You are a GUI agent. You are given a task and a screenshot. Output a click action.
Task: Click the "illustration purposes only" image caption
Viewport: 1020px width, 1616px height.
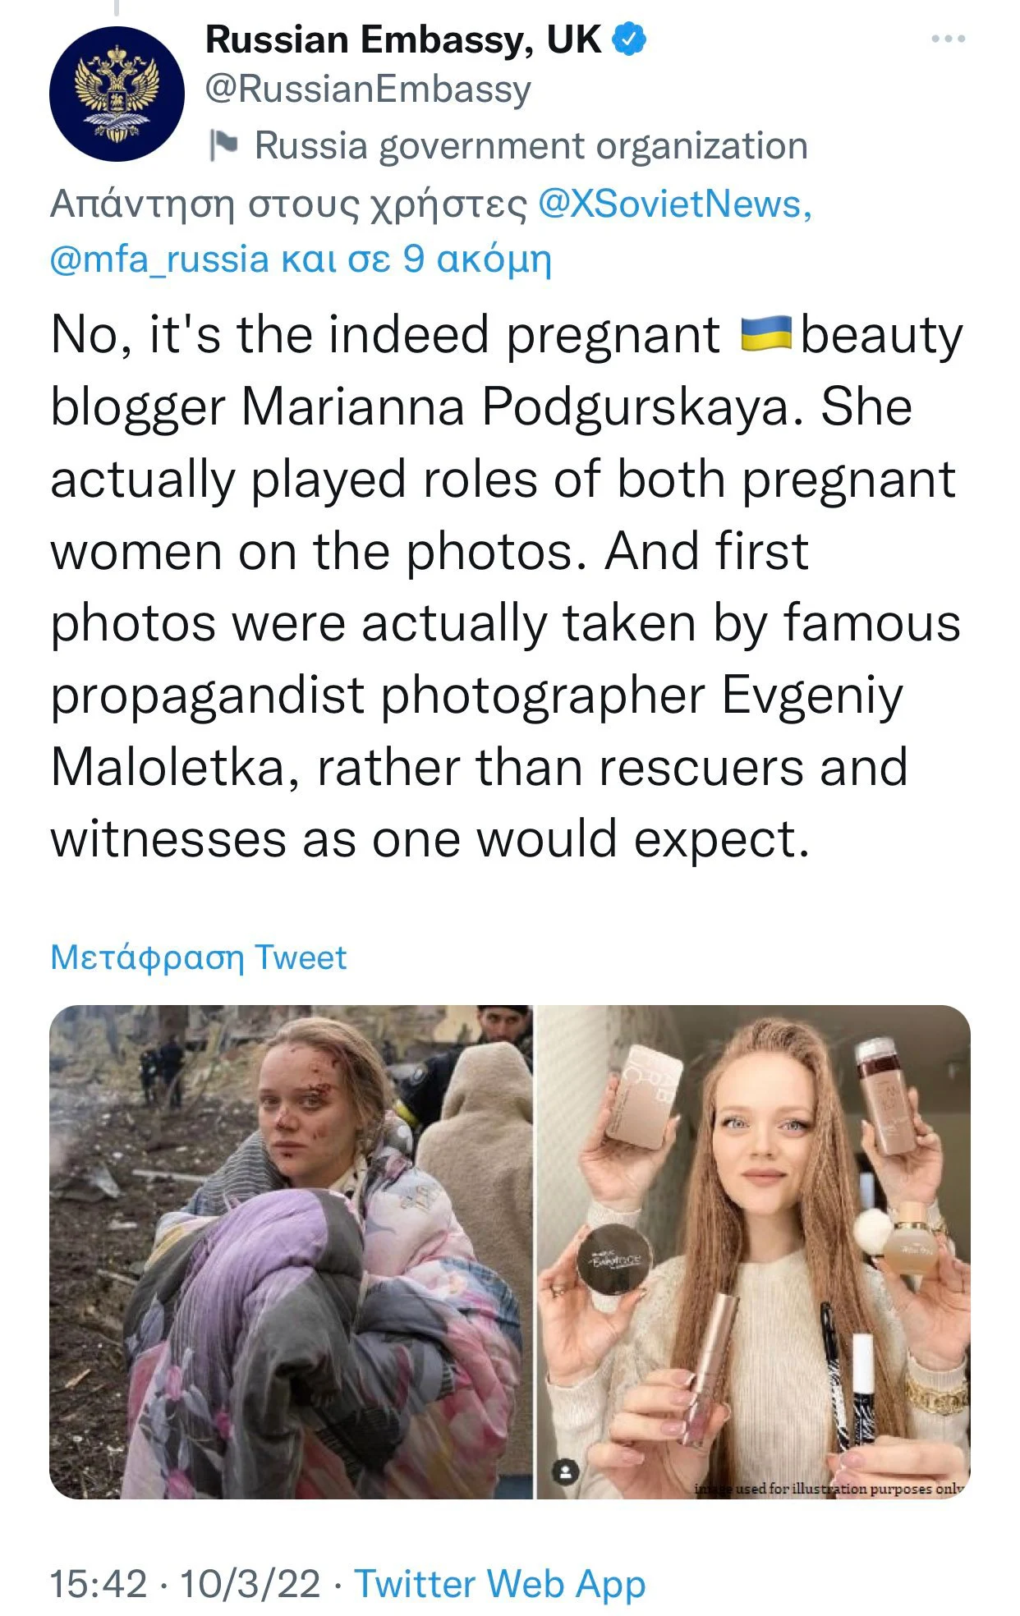click(x=829, y=1487)
